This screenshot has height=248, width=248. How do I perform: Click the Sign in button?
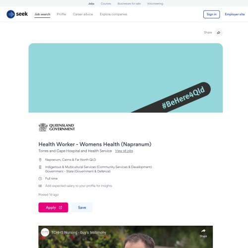[211, 14]
